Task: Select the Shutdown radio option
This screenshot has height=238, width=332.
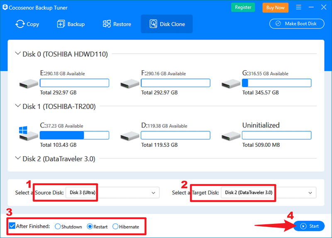Action: pos(58,226)
